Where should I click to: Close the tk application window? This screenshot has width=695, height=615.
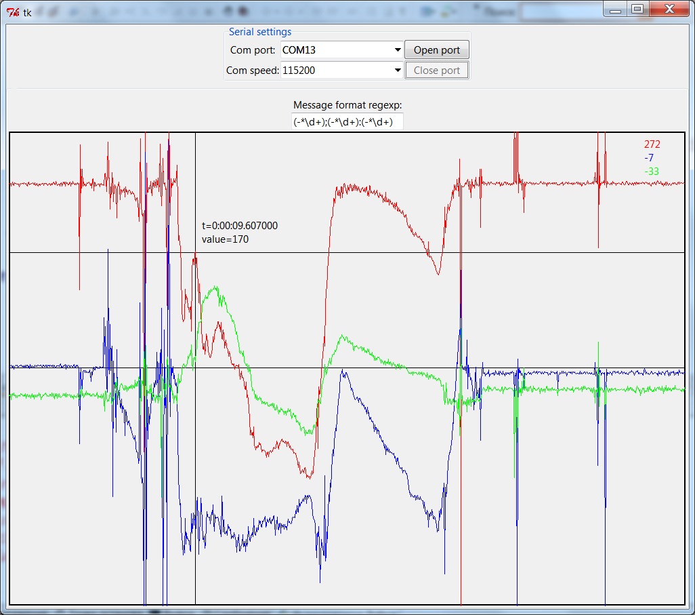(669, 9)
